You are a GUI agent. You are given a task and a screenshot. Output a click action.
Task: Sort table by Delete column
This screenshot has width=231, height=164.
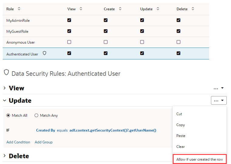193,9
